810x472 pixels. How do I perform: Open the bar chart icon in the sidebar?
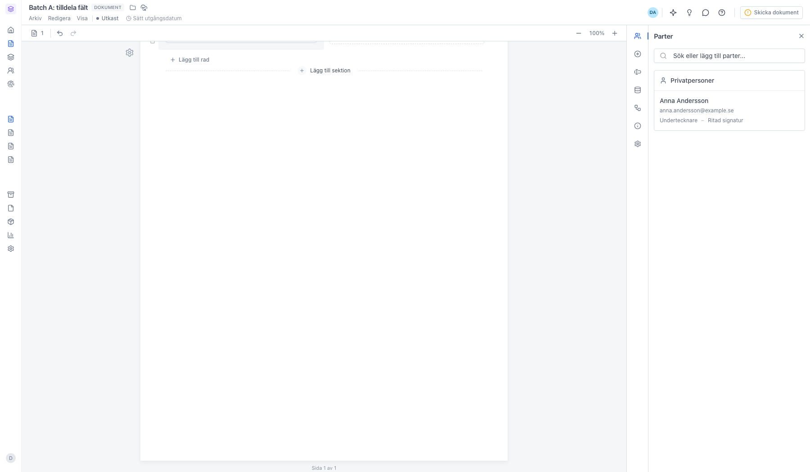pos(11,235)
